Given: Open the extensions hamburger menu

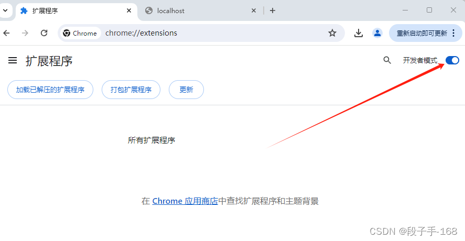Looking at the screenshot, I should pos(13,60).
